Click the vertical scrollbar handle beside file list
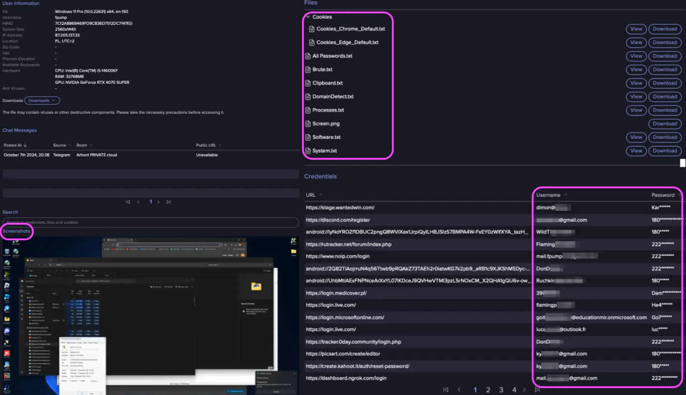The height and width of the screenshot is (395, 686). tap(683, 163)
